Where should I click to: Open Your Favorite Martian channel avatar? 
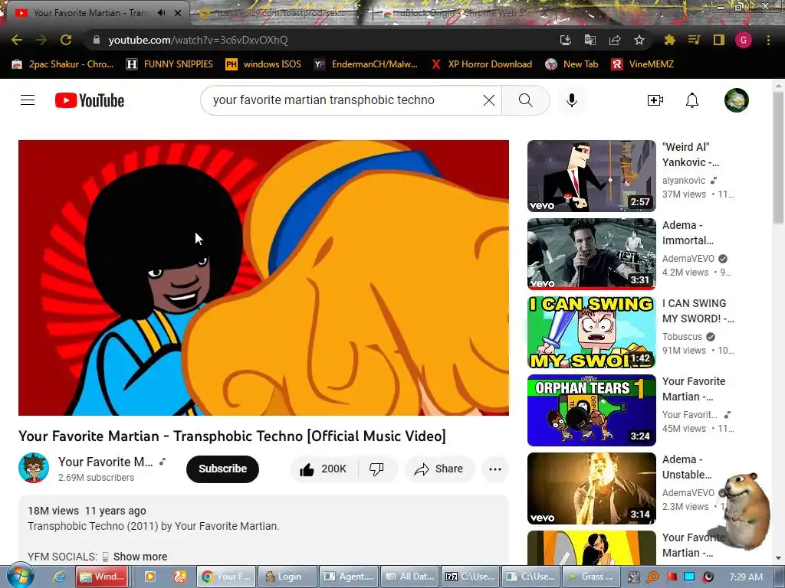[x=34, y=468]
